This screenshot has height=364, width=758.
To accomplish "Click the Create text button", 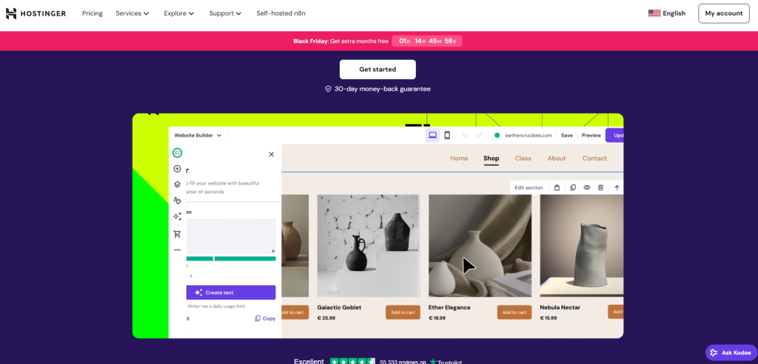I will click(231, 292).
